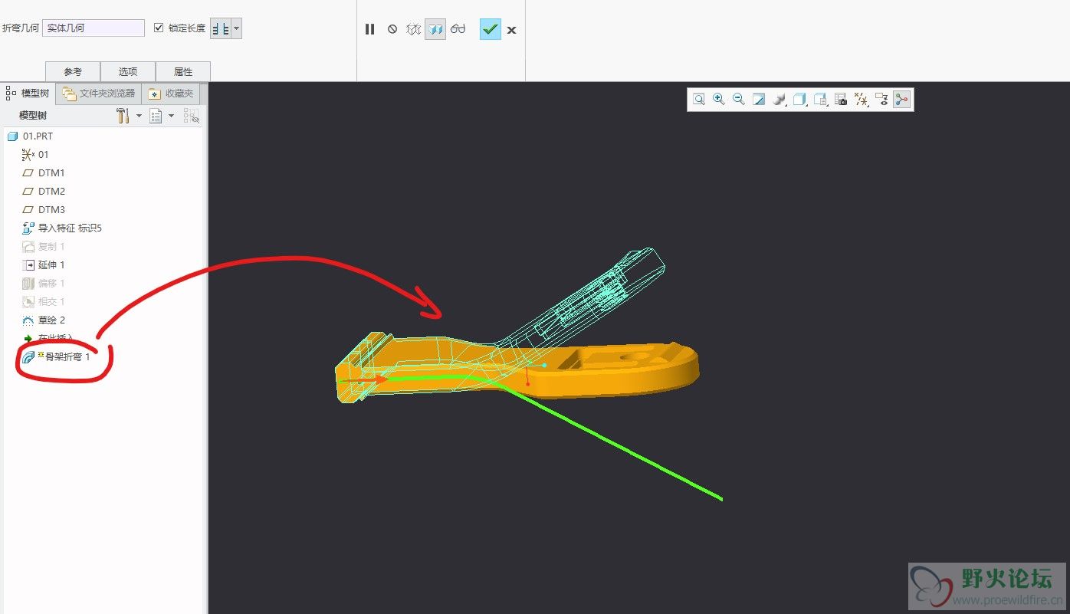Select the 延伸 1 feature

click(x=51, y=264)
